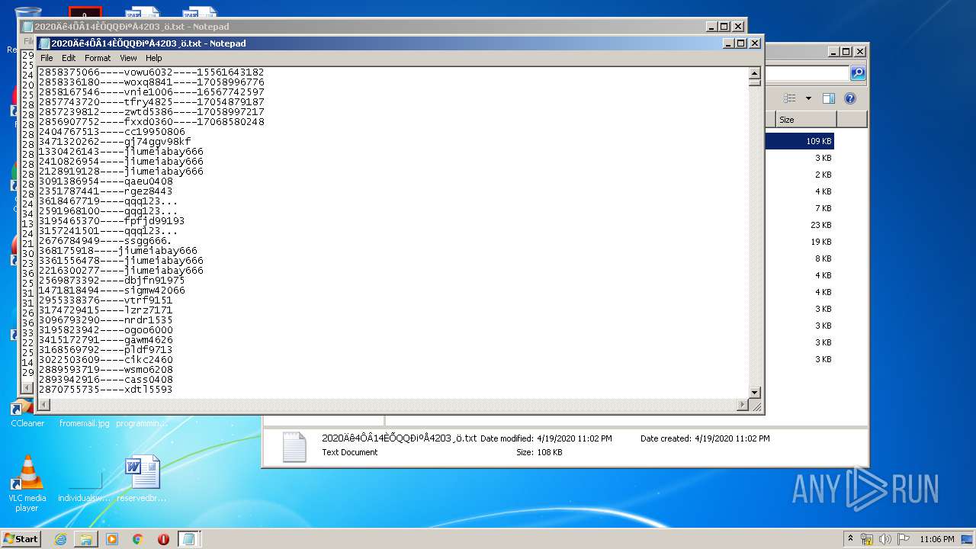
Task: Close the back Notepad window
Action: click(x=738, y=27)
